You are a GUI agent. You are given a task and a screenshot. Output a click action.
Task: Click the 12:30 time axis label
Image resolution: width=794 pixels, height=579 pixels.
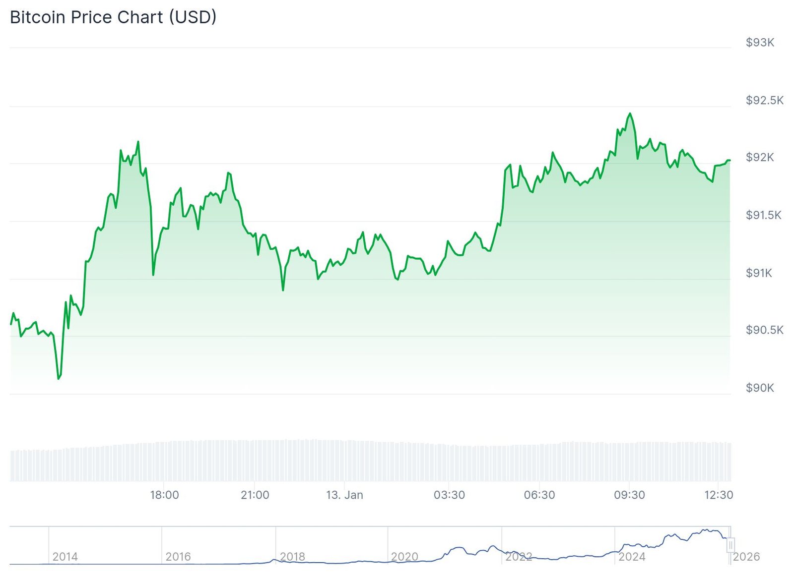point(719,495)
